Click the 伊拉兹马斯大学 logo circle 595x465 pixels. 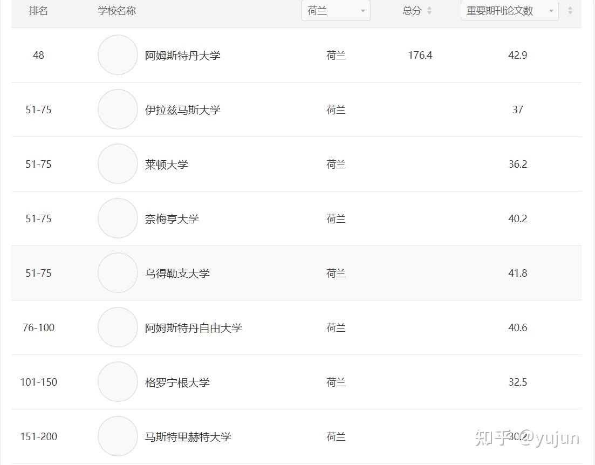click(x=118, y=110)
